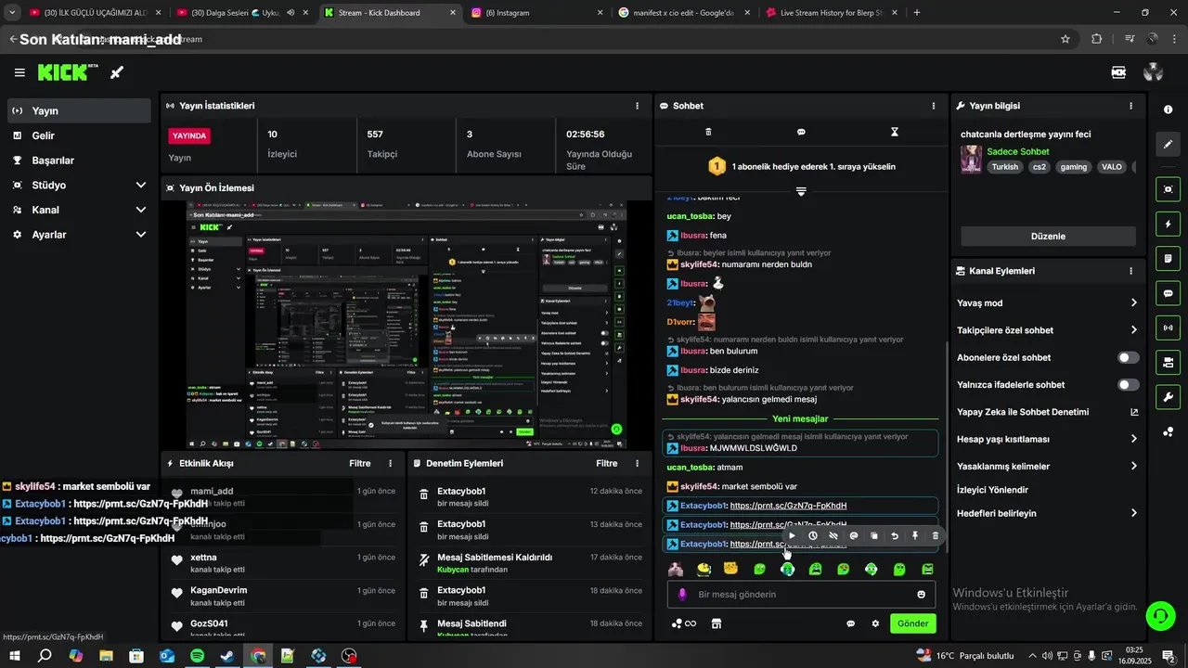Open the hamburger menu beside the Kick logo
This screenshot has width=1188, height=668.
(19, 72)
